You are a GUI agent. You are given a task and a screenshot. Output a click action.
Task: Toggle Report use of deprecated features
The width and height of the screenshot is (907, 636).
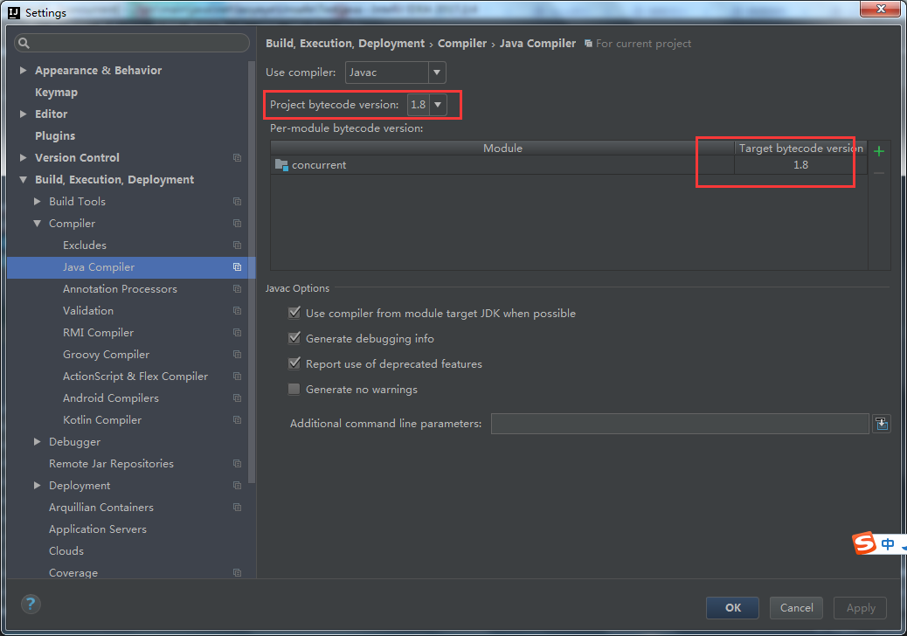tap(294, 363)
